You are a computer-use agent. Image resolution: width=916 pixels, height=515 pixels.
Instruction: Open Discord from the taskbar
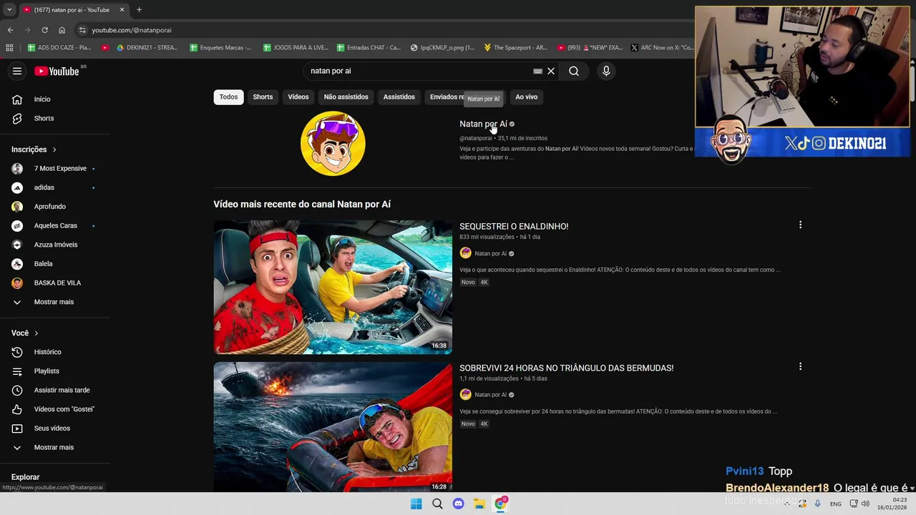click(458, 504)
